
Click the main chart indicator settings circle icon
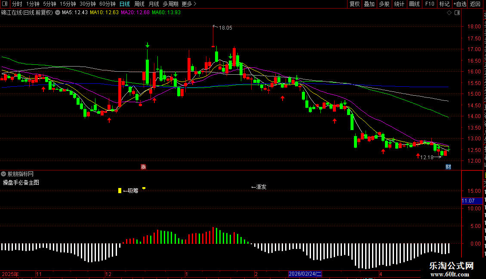pos(58,12)
